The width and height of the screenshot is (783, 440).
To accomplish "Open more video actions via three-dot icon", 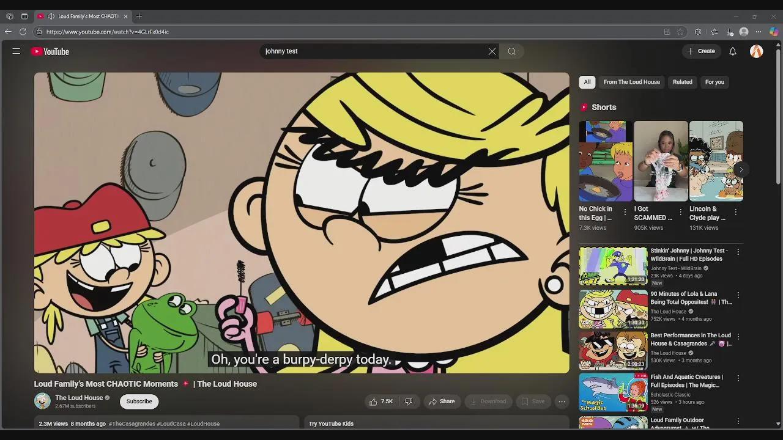I will (562, 402).
